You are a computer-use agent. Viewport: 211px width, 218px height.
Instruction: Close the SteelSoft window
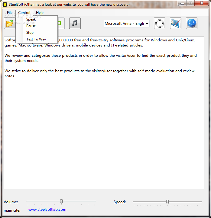[x=202, y=3]
